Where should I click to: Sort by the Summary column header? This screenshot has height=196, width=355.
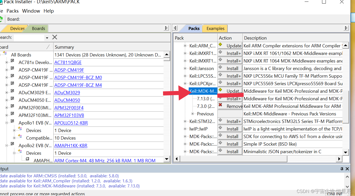click(108, 47)
